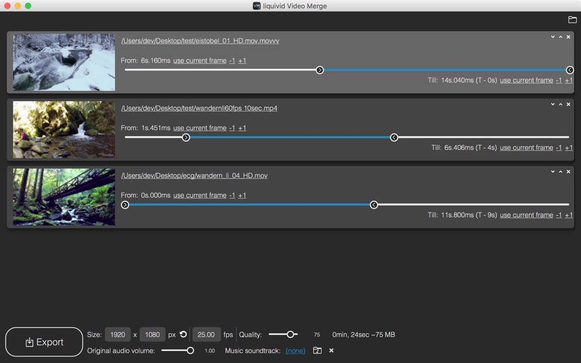Click the 0min, 24sec ~75 MB estimate
Viewport: 581px width, 363px height.
coord(363,335)
